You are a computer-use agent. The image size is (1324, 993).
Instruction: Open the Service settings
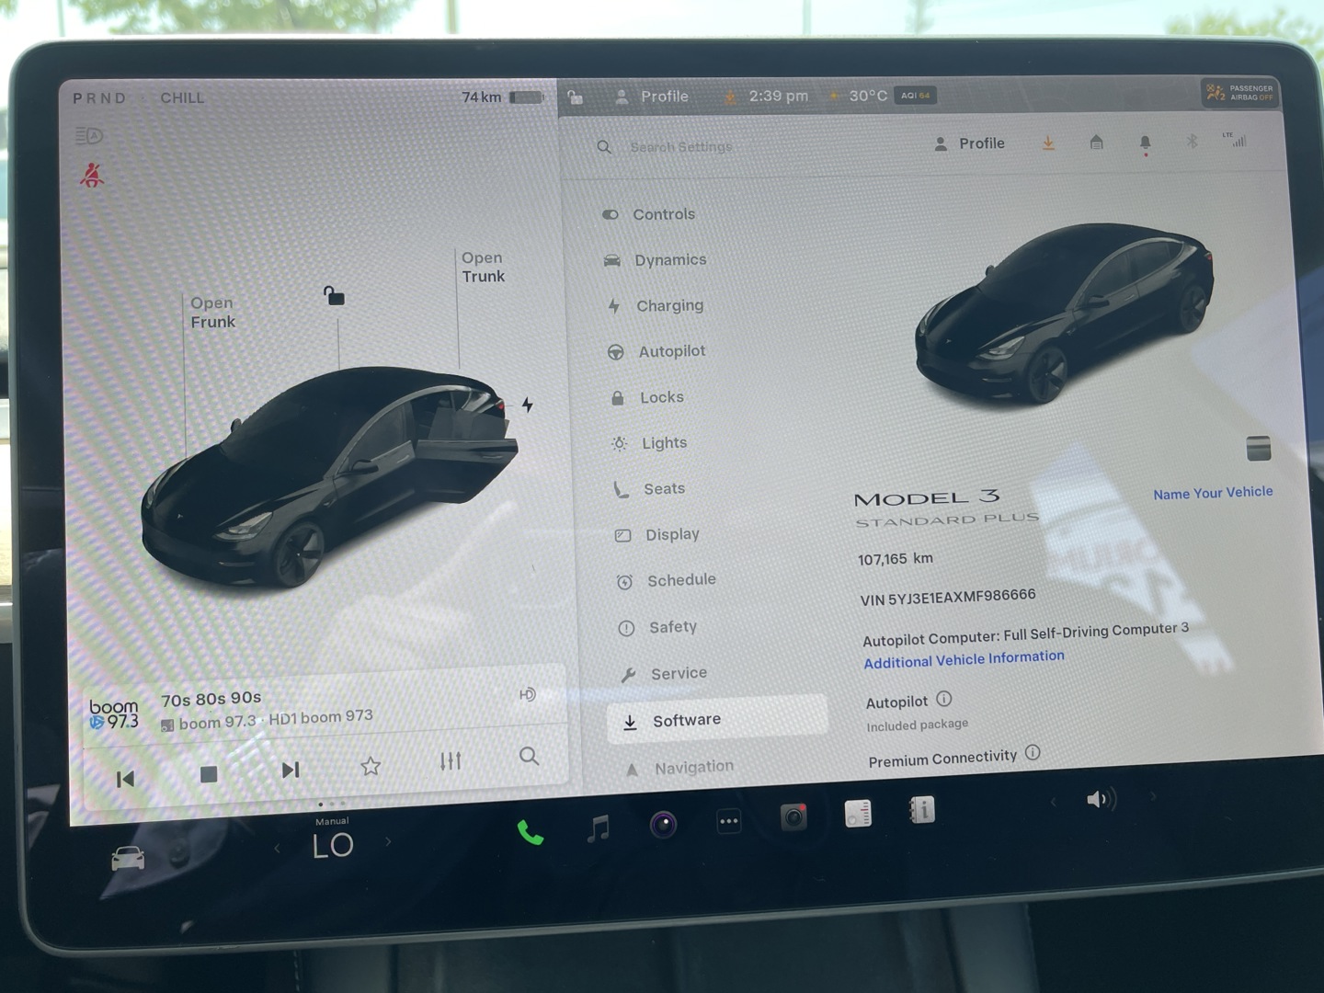pyautogui.click(x=663, y=674)
